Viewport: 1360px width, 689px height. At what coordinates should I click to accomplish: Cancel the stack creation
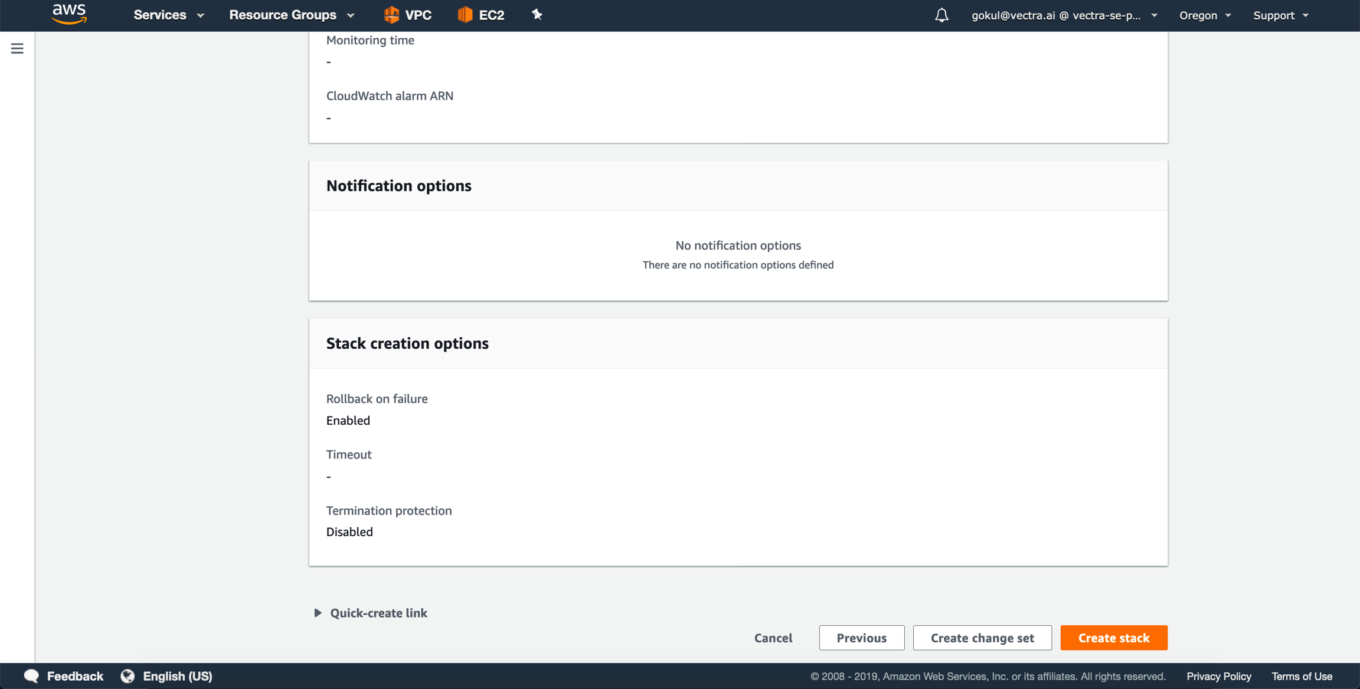point(773,638)
